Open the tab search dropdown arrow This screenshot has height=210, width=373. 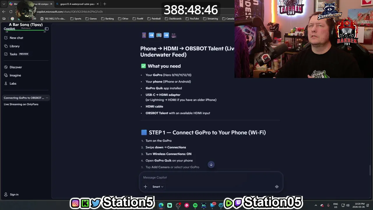click(3, 4)
